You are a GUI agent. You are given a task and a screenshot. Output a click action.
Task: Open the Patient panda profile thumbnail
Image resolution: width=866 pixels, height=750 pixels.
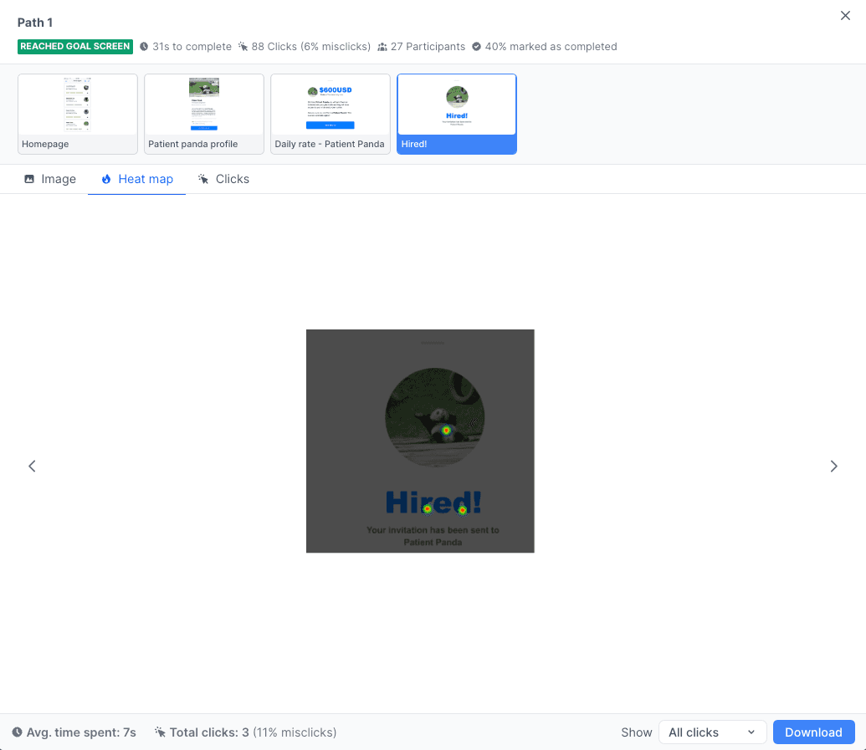click(203, 114)
